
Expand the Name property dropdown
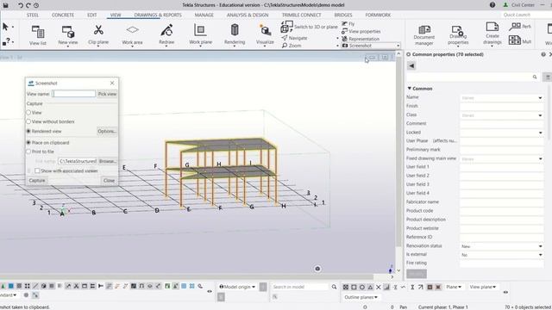tap(540, 97)
